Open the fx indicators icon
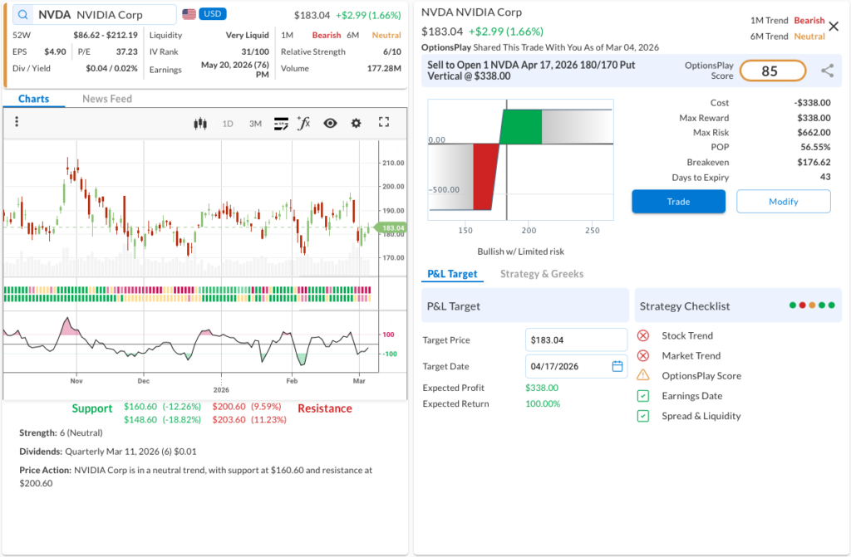This screenshot has width=851, height=557. click(x=304, y=123)
